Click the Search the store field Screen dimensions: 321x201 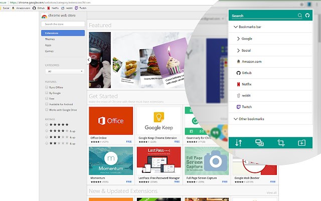click(x=63, y=24)
